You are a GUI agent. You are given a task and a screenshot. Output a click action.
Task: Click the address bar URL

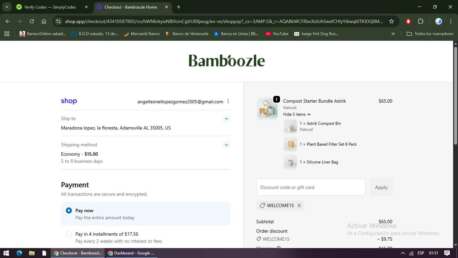tap(224, 21)
